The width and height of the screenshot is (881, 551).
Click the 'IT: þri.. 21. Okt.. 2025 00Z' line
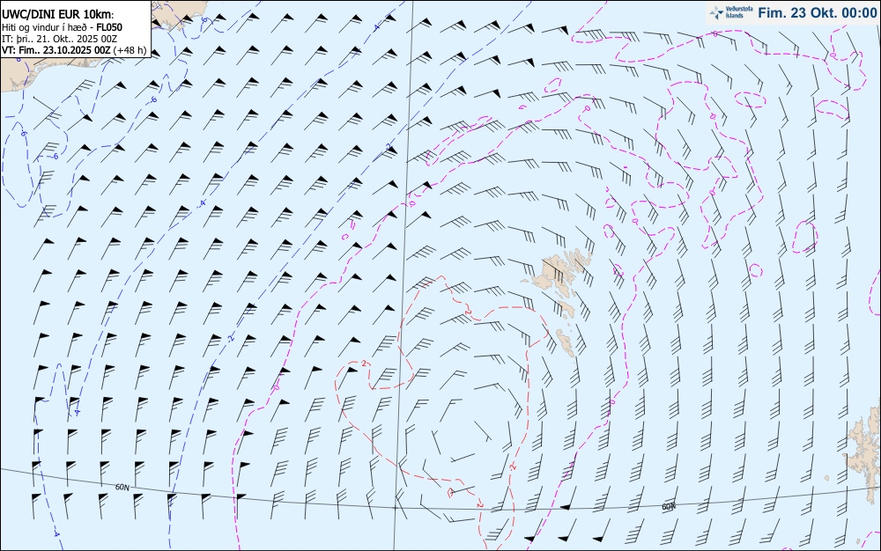coord(59,39)
